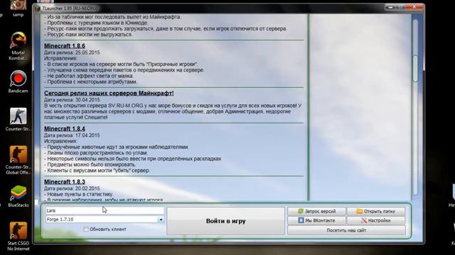Viewport: 455px width, 255px height.
Task: Open the samp desktop shortcut
Action: click(x=18, y=8)
